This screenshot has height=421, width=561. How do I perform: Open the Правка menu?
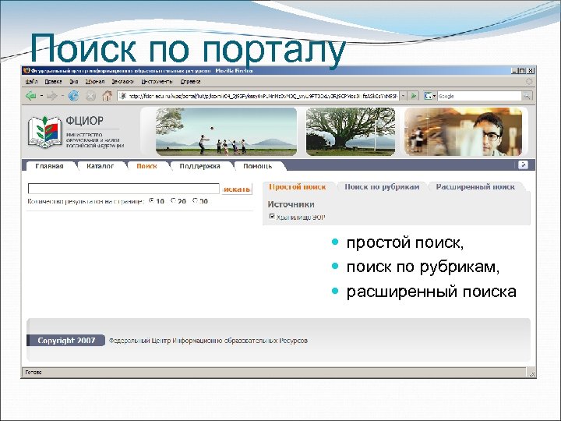pyautogui.click(x=53, y=82)
